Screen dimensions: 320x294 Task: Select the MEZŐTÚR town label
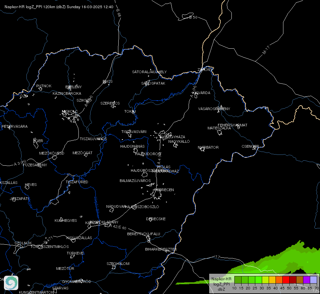[65, 269]
